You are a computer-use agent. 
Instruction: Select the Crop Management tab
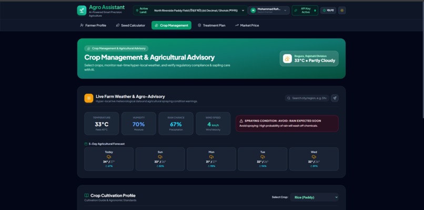(171, 25)
